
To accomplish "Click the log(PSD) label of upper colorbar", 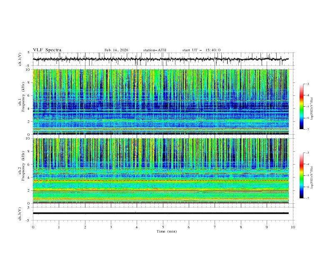I will click(x=312, y=107).
